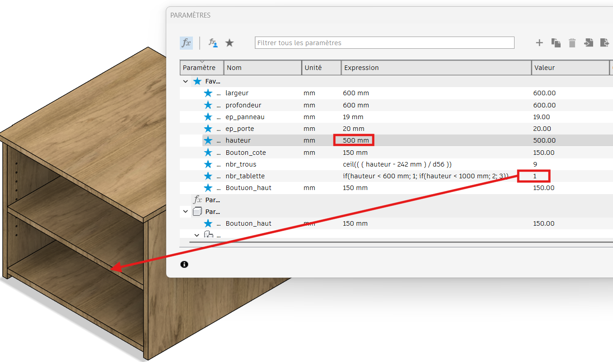Screen dimensions: 613x362
Task: Click the info icon at the panel bottom
Action: (184, 265)
